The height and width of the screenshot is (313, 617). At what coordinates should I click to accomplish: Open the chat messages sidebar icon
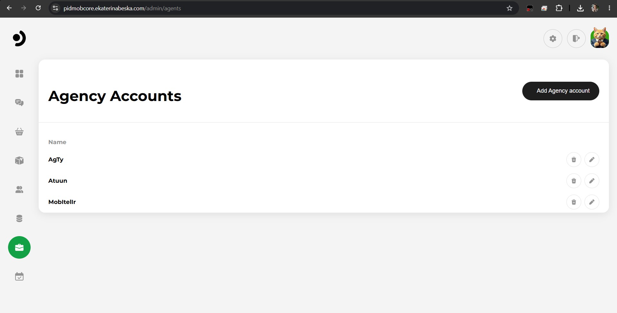pos(19,103)
